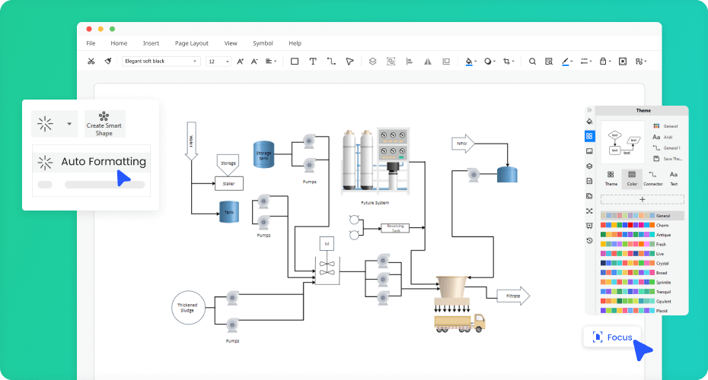Image resolution: width=708 pixels, height=380 pixels.
Task: Open the Elegant soft black font dropdown
Action: pyautogui.click(x=161, y=62)
